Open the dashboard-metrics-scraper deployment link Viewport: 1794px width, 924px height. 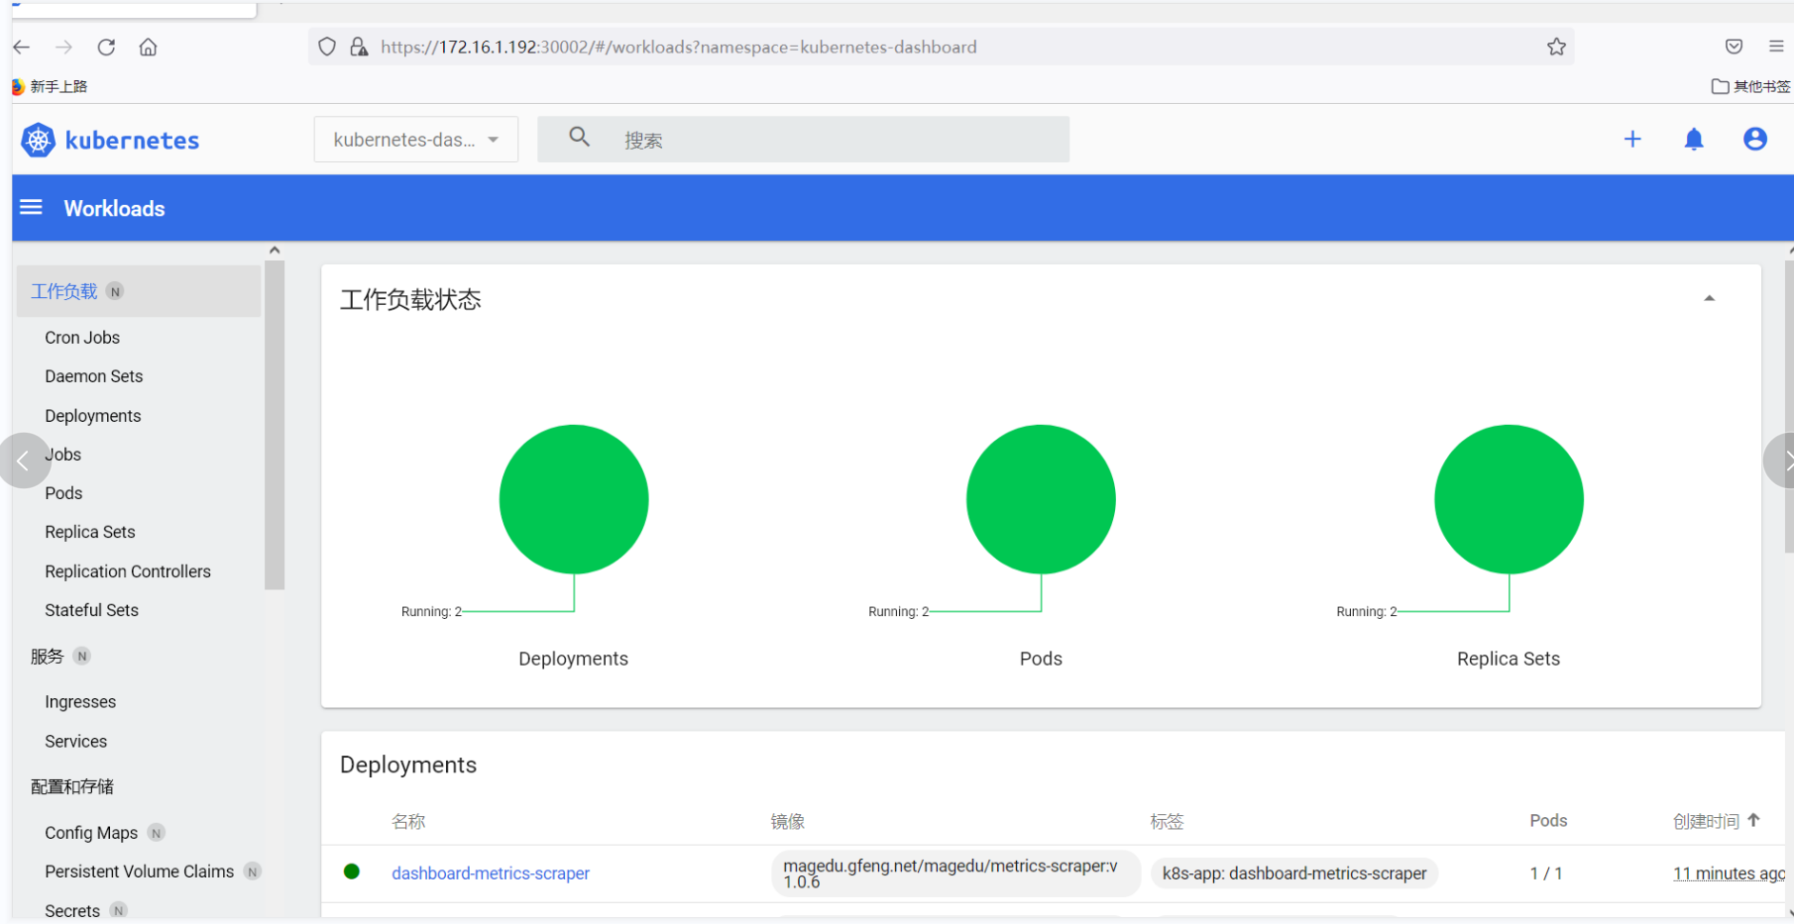tap(491, 873)
